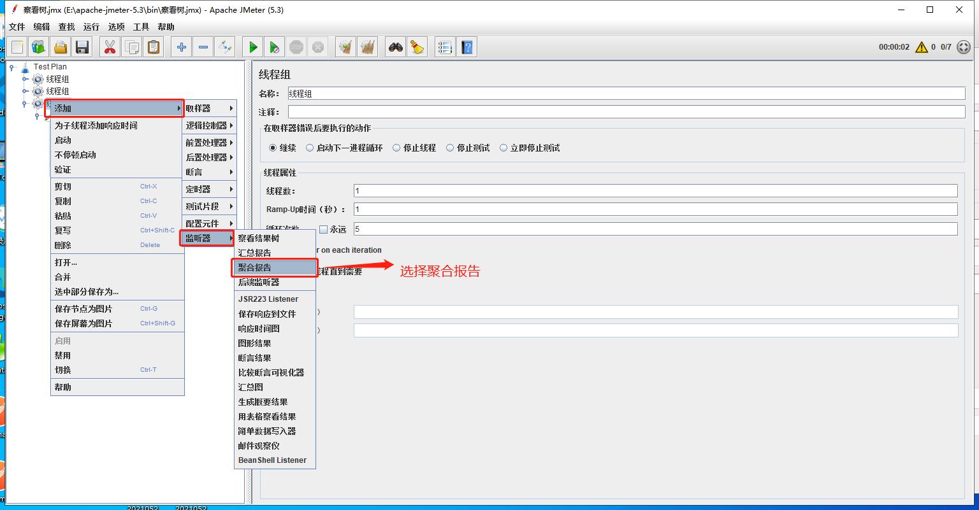Choose JSR223 Listener entry
Viewport: 979px width, 510px height.
[x=275, y=299]
